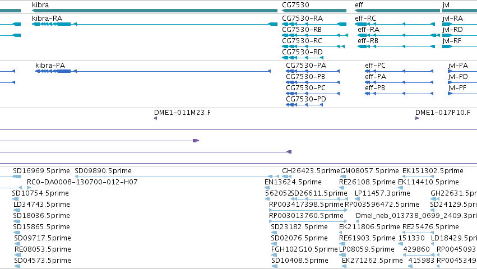Open the RP003417398.5prime EST label
477x269 pixels.
(x=306, y=205)
